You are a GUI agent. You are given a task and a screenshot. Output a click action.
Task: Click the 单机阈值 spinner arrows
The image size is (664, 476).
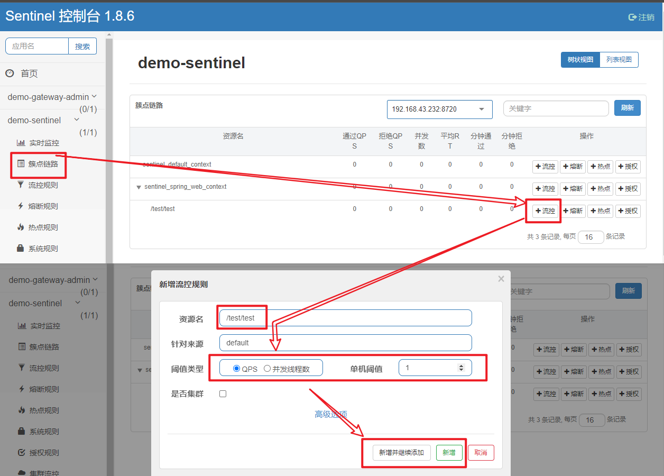pyautogui.click(x=461, y=368)
